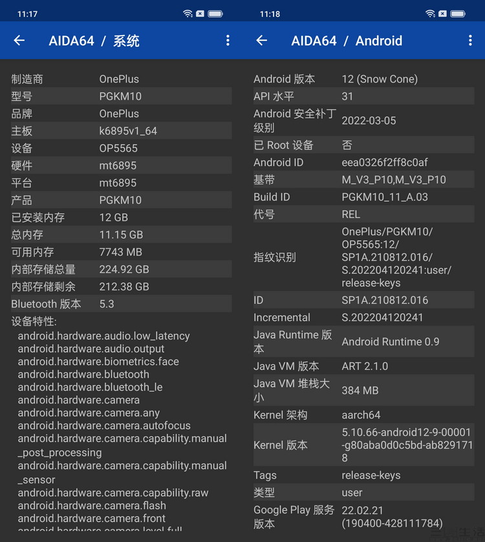The width and height of the screenshot is (485, 542).
Task: Select the Bluetooth 版本 5.3 row
Action: coord(122,303)
